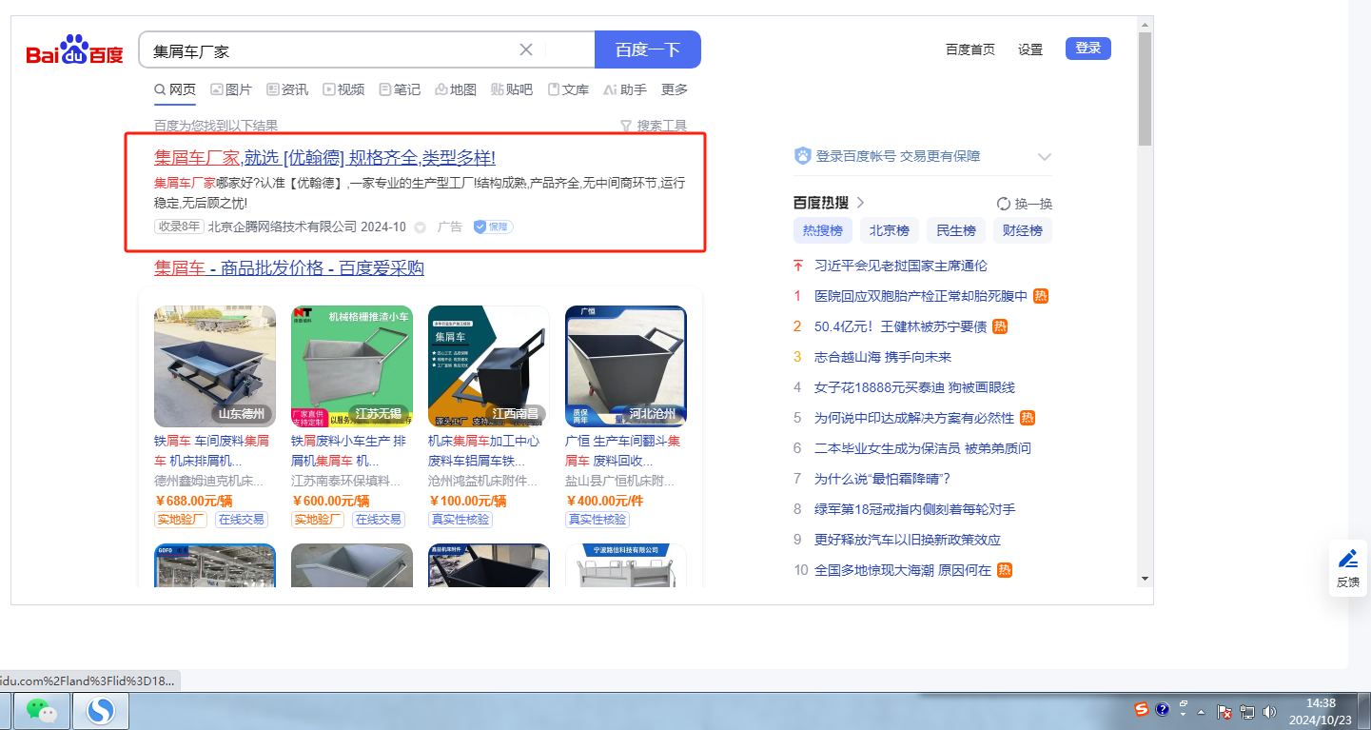This screenshot has height=730, width=1371.
Task: Open hot search 志合越山海 携手向未来
Action: pos(883,357)
